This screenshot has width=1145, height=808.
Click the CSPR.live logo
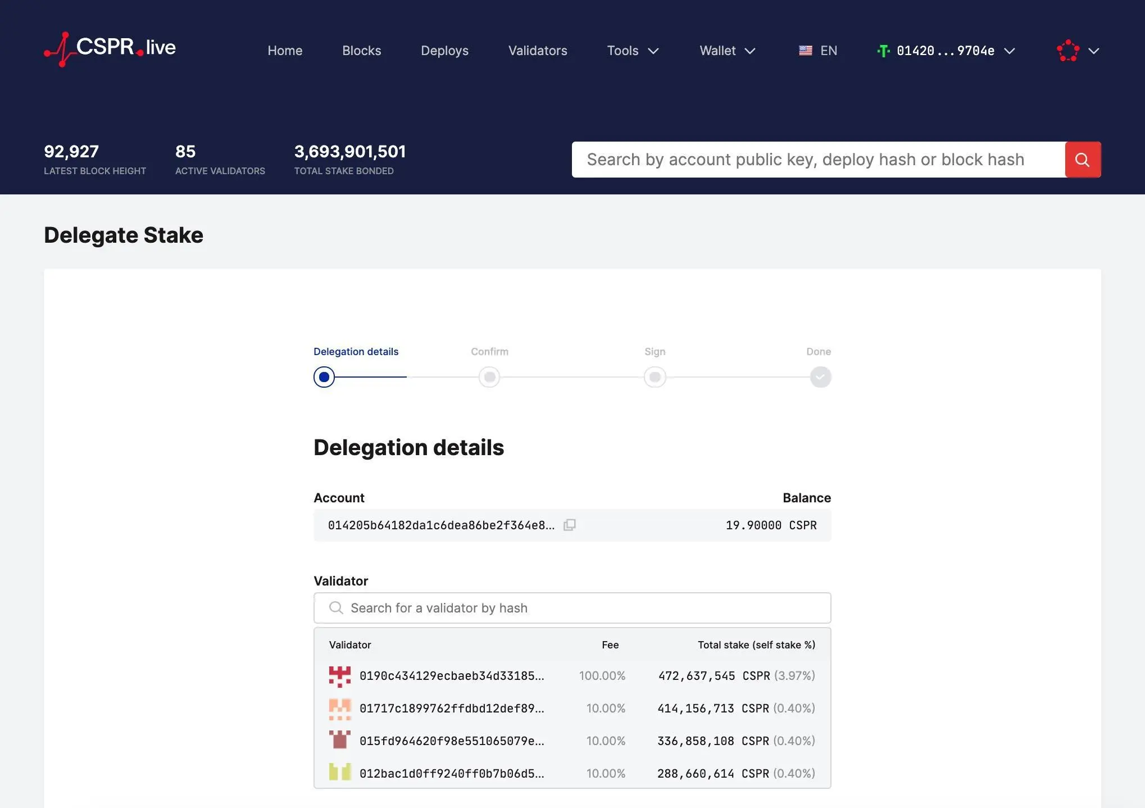click(109, 49)
